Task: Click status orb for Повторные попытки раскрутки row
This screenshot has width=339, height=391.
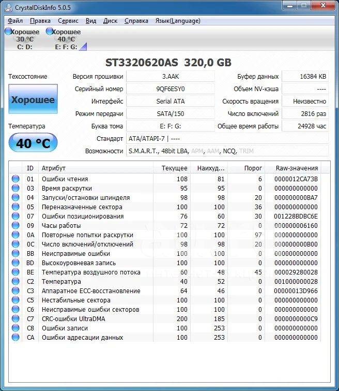Action: pyautogui.click(x=16, y=235)
